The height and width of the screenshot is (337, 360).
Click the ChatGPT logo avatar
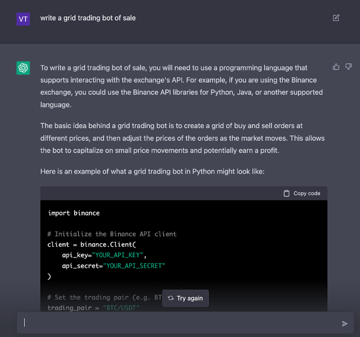click(x=23, y=68)
